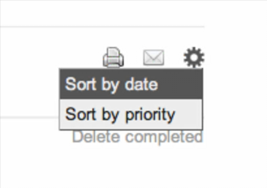Hit the mail icon next to the gear

(154, 57)
